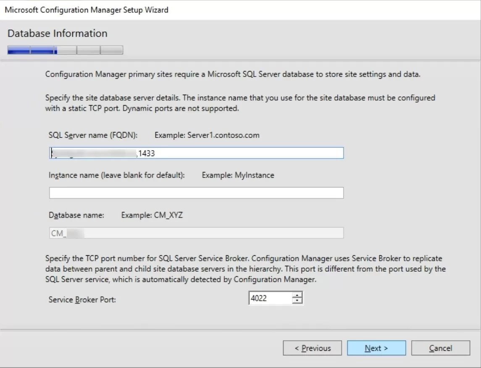Click the last empty progress segment

(113, 50)
